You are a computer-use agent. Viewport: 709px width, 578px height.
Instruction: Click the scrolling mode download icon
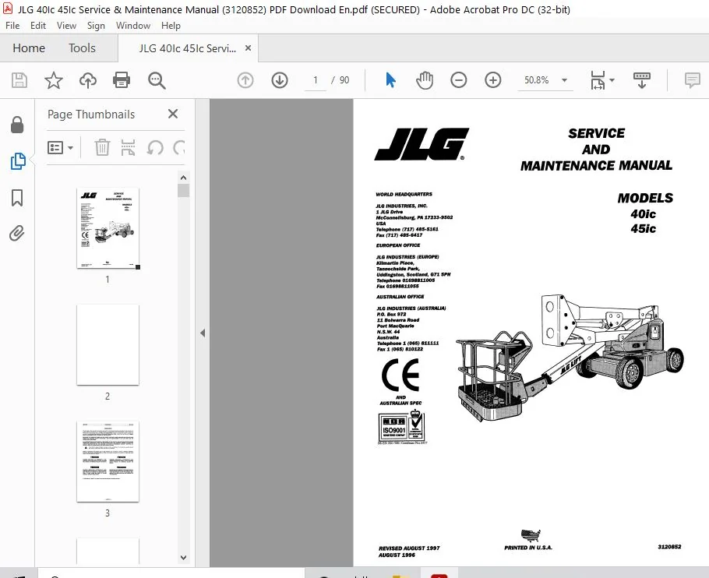point(642,80)
